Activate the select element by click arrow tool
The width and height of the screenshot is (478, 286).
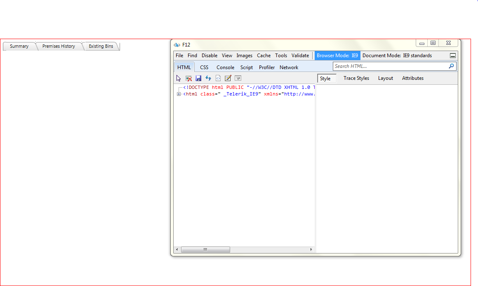point(179,78)
